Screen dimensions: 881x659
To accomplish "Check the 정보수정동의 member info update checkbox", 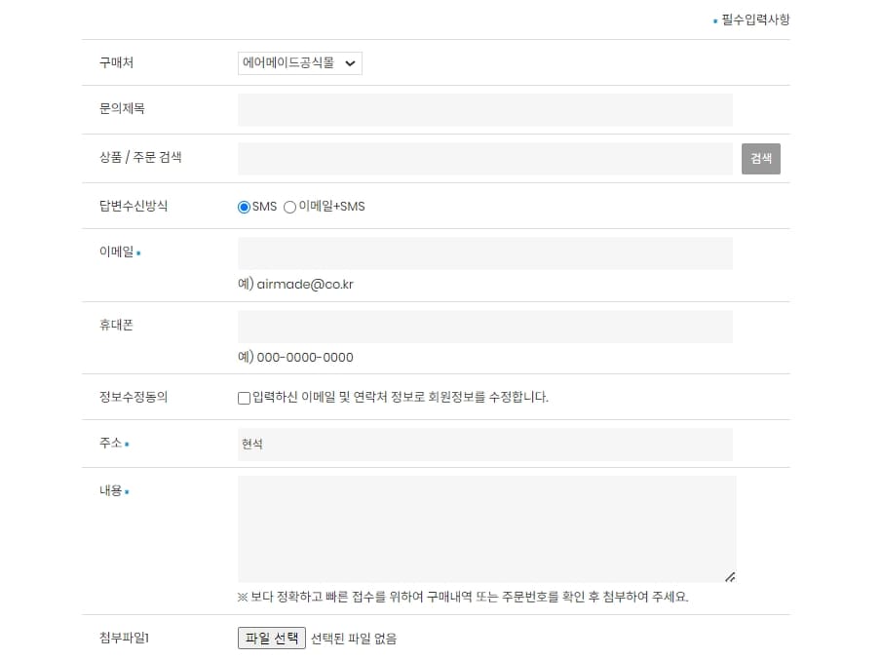I will 243,396.
